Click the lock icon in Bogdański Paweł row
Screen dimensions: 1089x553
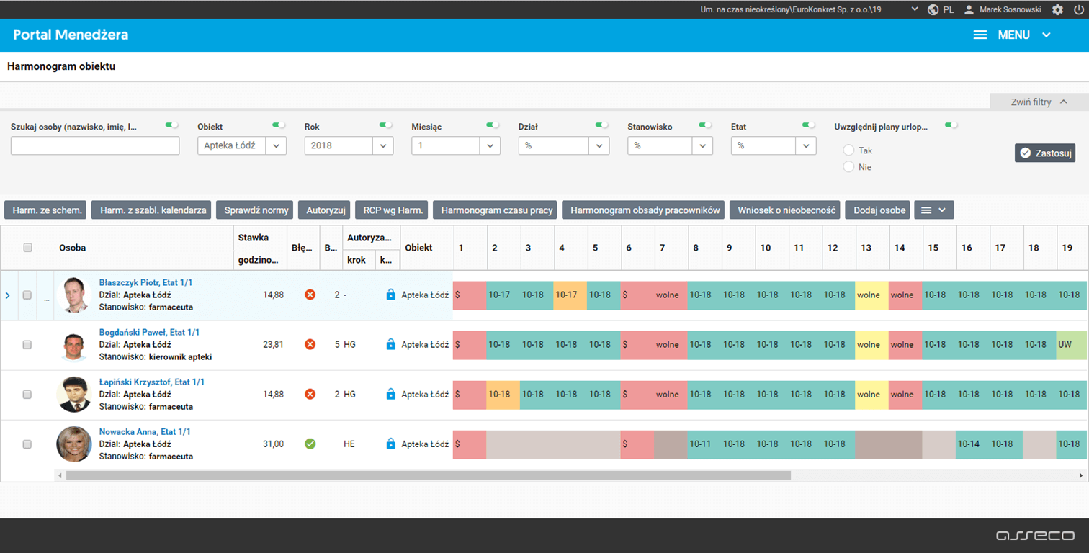pos(390,344)
